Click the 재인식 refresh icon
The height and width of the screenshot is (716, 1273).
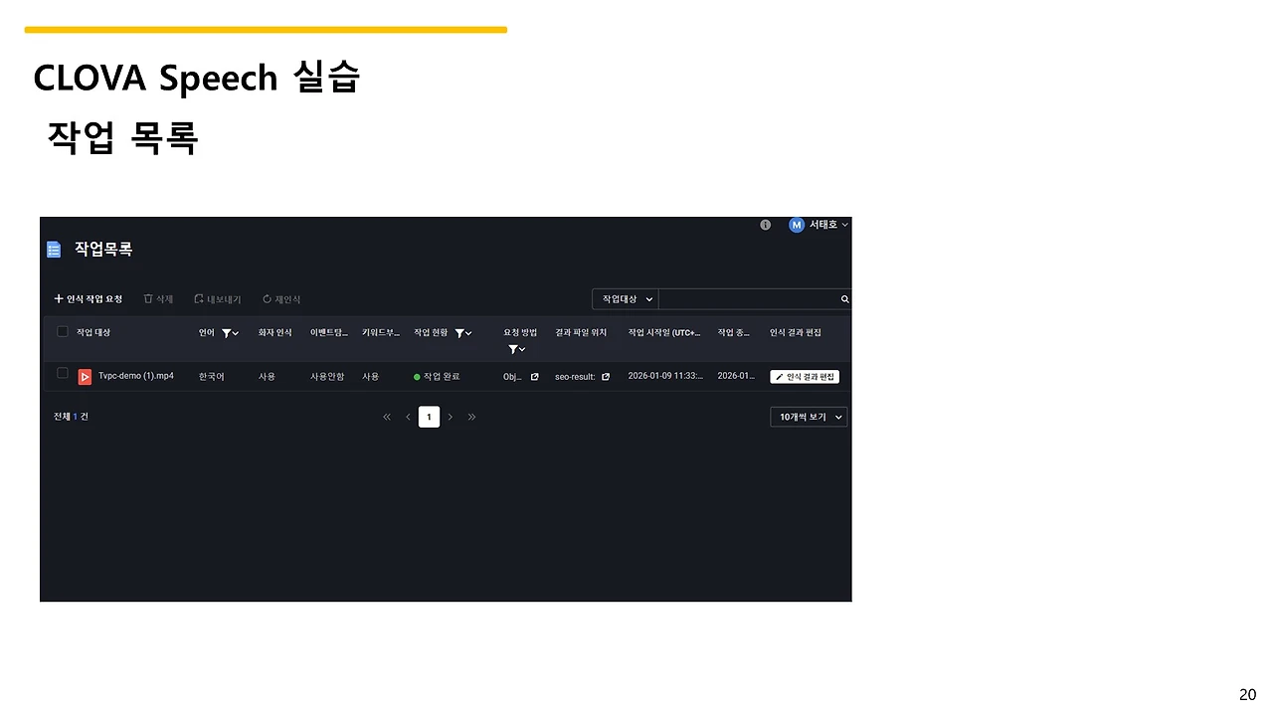(x=267, y=297)
